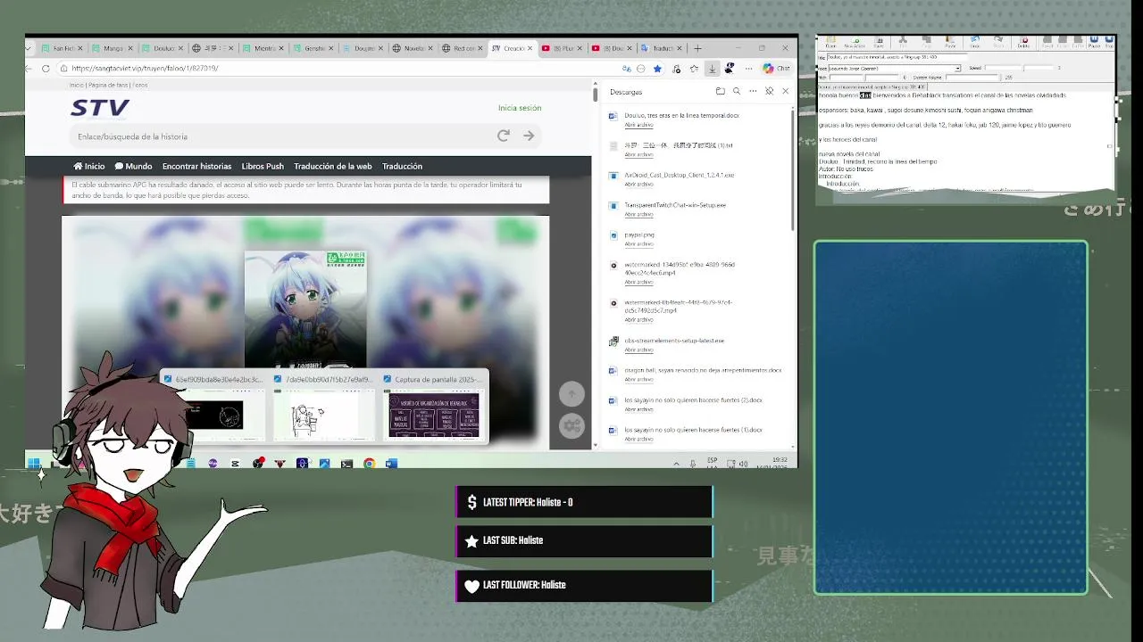Click Copy in the speech app toolbar
1143x642 pixels.
(926, 42)
